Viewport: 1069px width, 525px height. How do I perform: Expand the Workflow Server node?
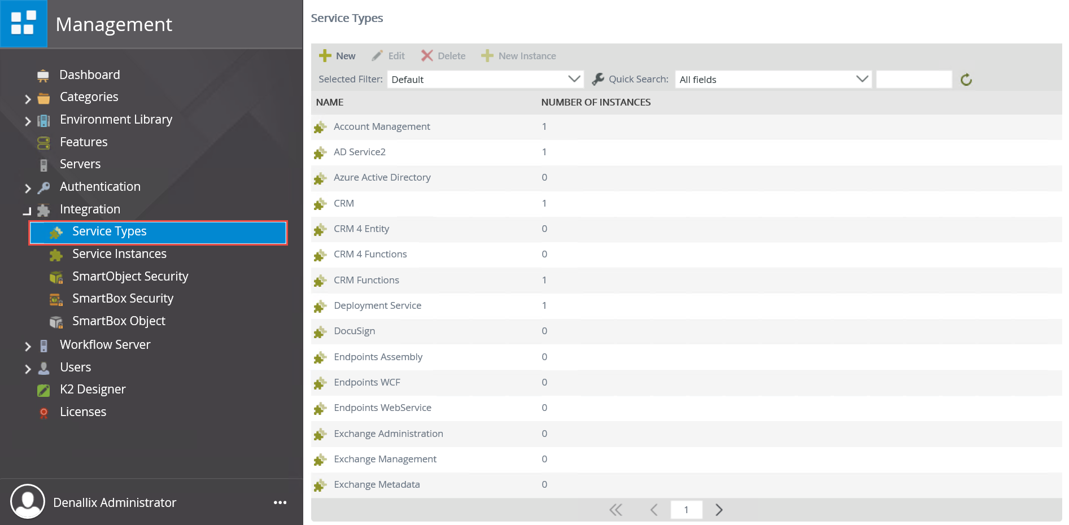[28, 346]
